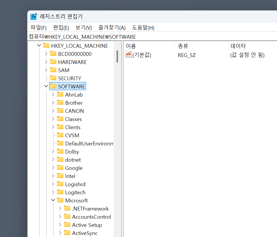The height and width of the screenshot is (237, 277).
Task: Click the REG_SZ type cell
Action: [x=187, y=55]
